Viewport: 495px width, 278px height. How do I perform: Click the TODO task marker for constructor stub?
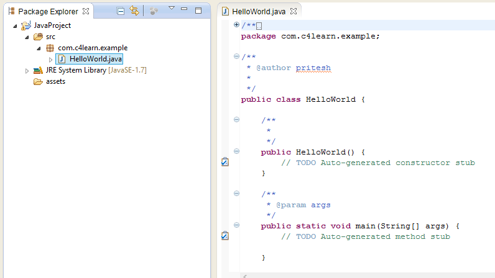224,162
